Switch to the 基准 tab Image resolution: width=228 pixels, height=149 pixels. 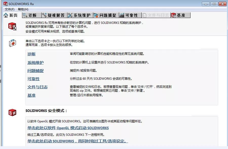tap(180, 15)
